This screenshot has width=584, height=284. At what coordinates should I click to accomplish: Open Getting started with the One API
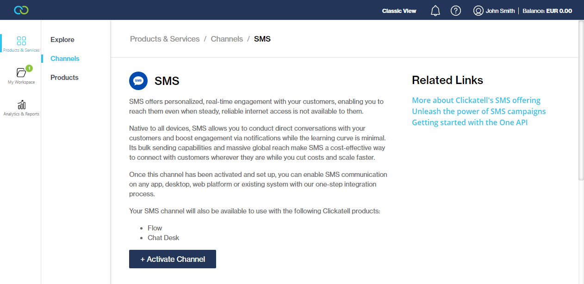point(470,122)
